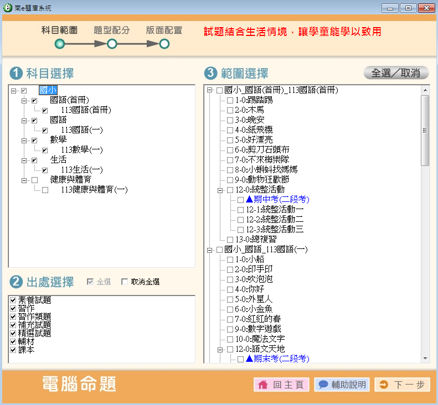
Task: Enable the 取消全選 checkbox
Action: [x=125, y=282]
